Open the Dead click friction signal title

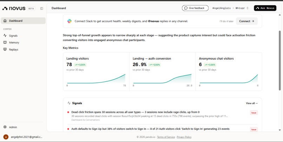tap(136, 112)
